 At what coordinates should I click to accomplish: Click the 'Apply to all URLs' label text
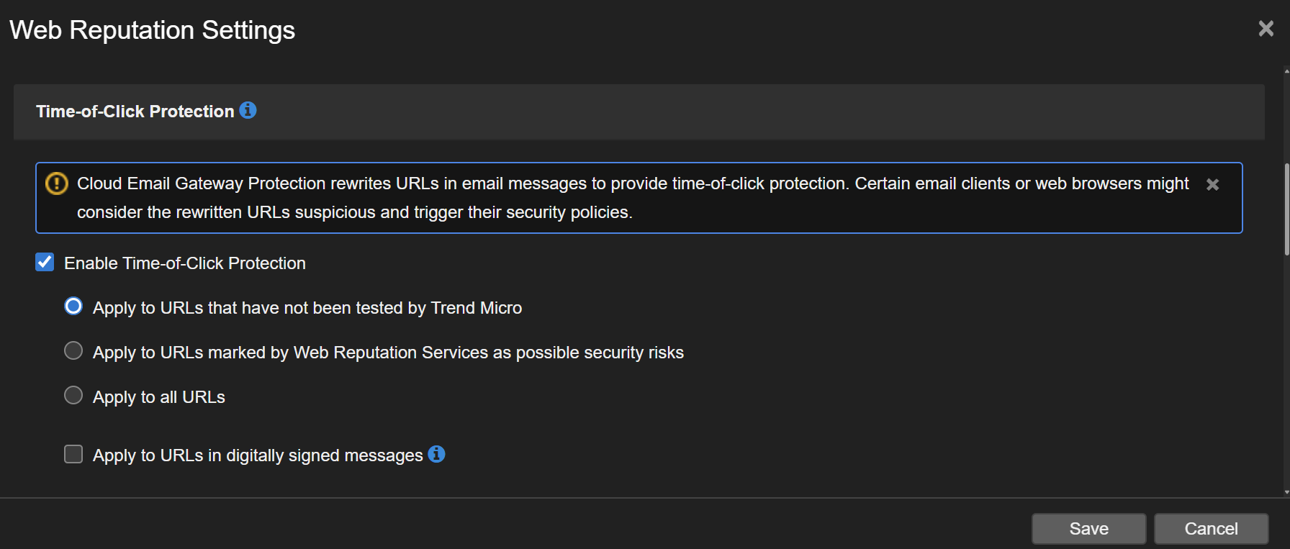tap(159, 397)
